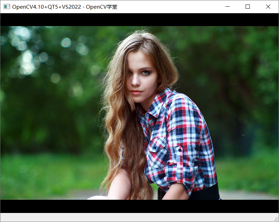Click the small thumbnail icon before the window title
279x222 pixels.
[x=6, y=7]
